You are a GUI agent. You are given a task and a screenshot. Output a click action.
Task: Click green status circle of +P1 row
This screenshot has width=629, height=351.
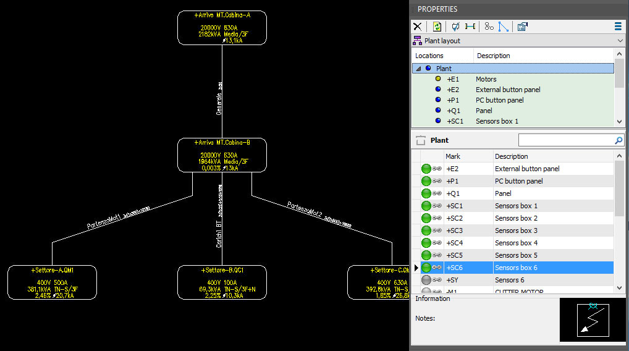coord(426,181)
